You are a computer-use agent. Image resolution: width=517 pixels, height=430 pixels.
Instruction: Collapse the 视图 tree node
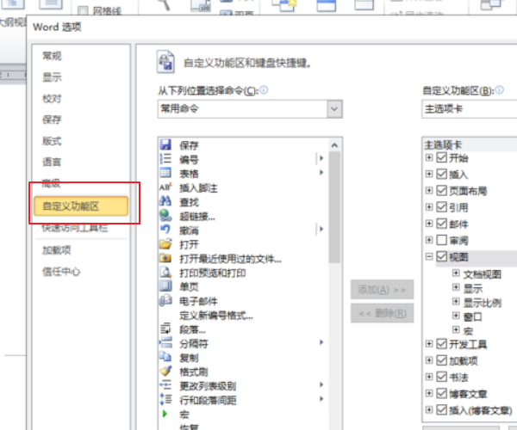tap(429, 256)
